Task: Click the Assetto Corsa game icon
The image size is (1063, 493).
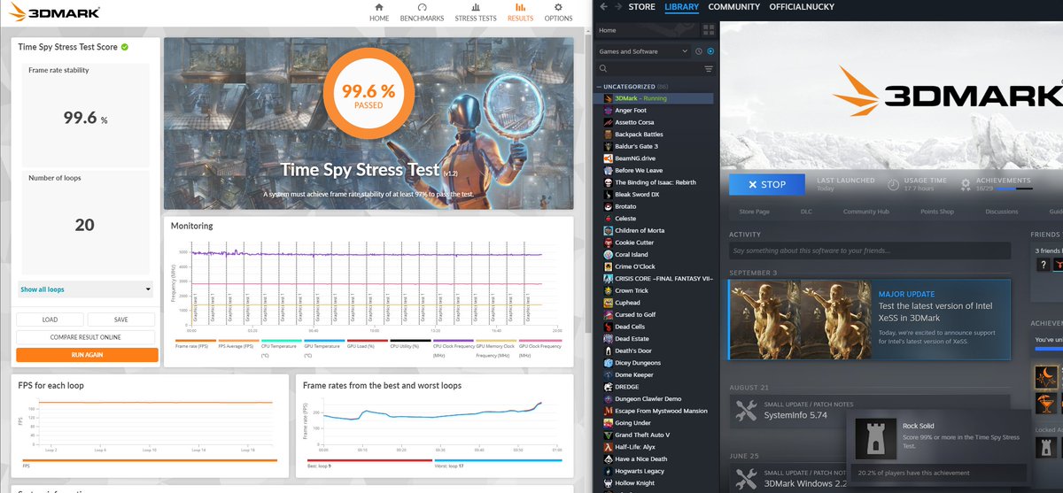Action: pyautogui.click(x=608, y=122)
